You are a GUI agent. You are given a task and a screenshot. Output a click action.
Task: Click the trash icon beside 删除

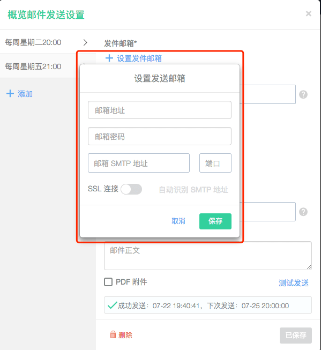coord(113,334)
